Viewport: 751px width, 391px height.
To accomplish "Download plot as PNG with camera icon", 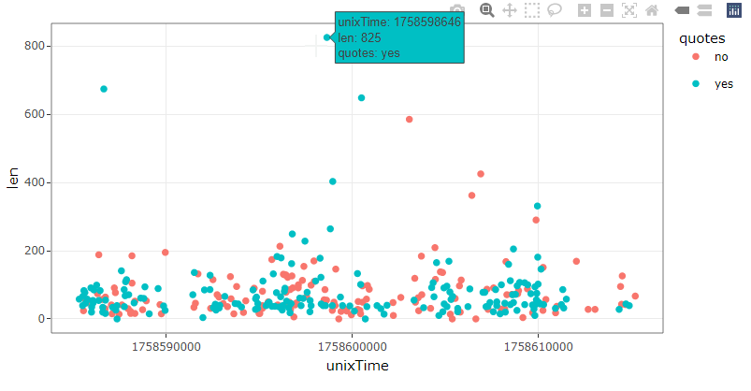I will pyautogui.click(x=457, y=10).
